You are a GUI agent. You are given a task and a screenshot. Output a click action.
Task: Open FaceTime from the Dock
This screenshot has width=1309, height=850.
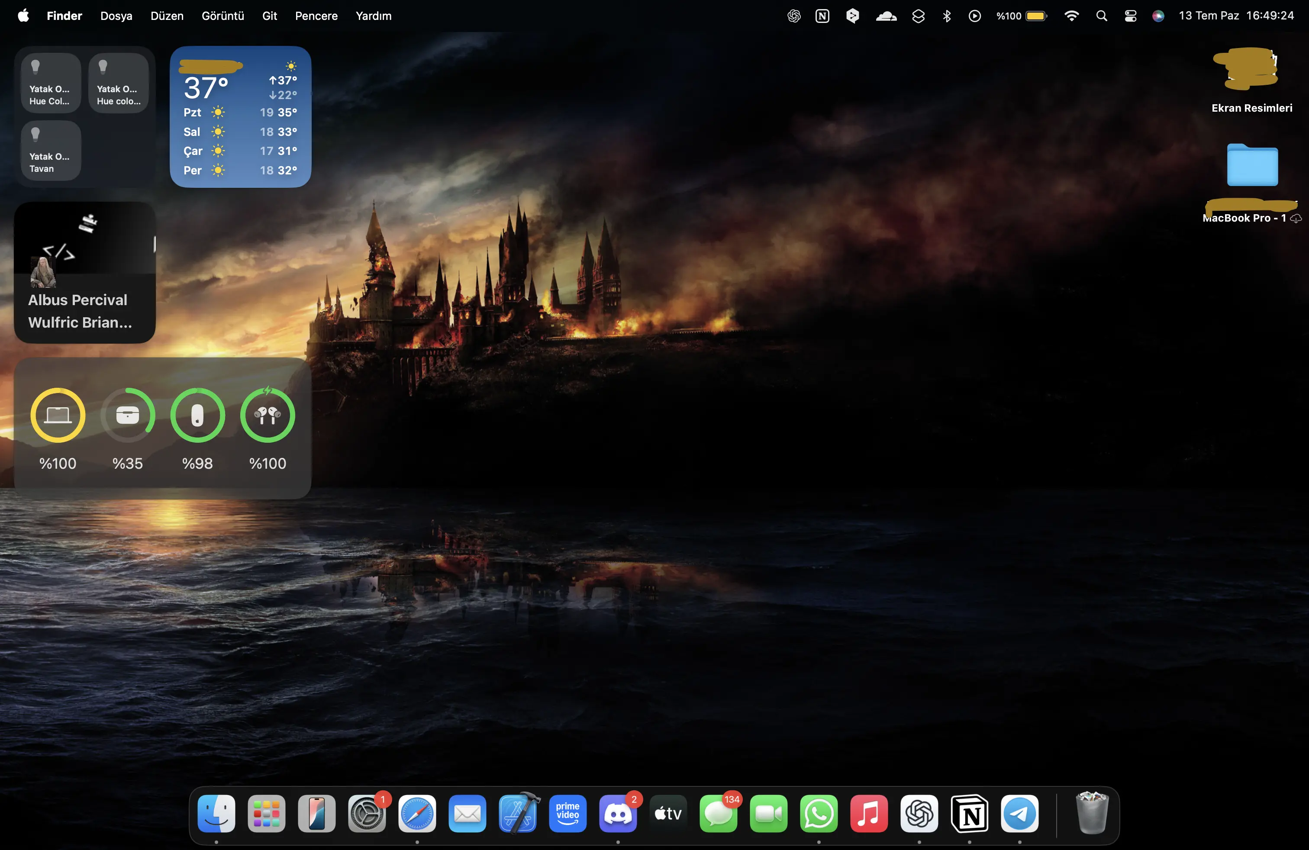(x=768, y=813)
